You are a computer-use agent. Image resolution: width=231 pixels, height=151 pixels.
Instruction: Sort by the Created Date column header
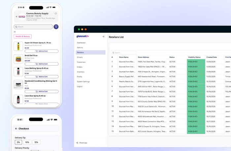point(212,57)
